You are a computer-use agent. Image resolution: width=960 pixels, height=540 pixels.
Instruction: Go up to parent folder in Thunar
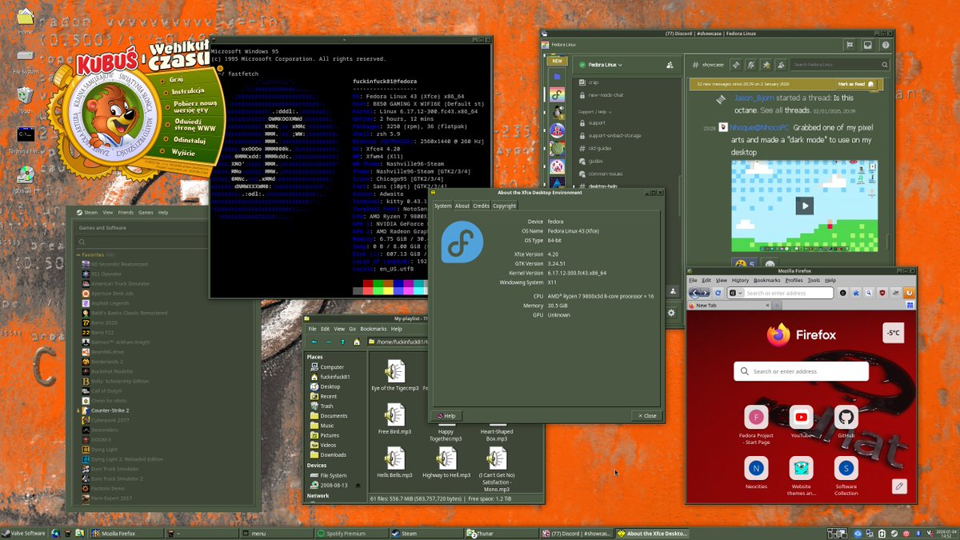coord(342,342)
